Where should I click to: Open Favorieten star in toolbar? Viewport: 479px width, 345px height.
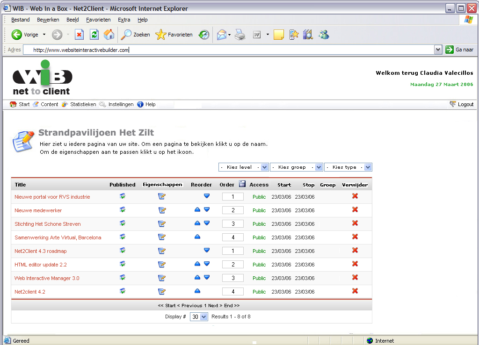(x=174, y=35)
